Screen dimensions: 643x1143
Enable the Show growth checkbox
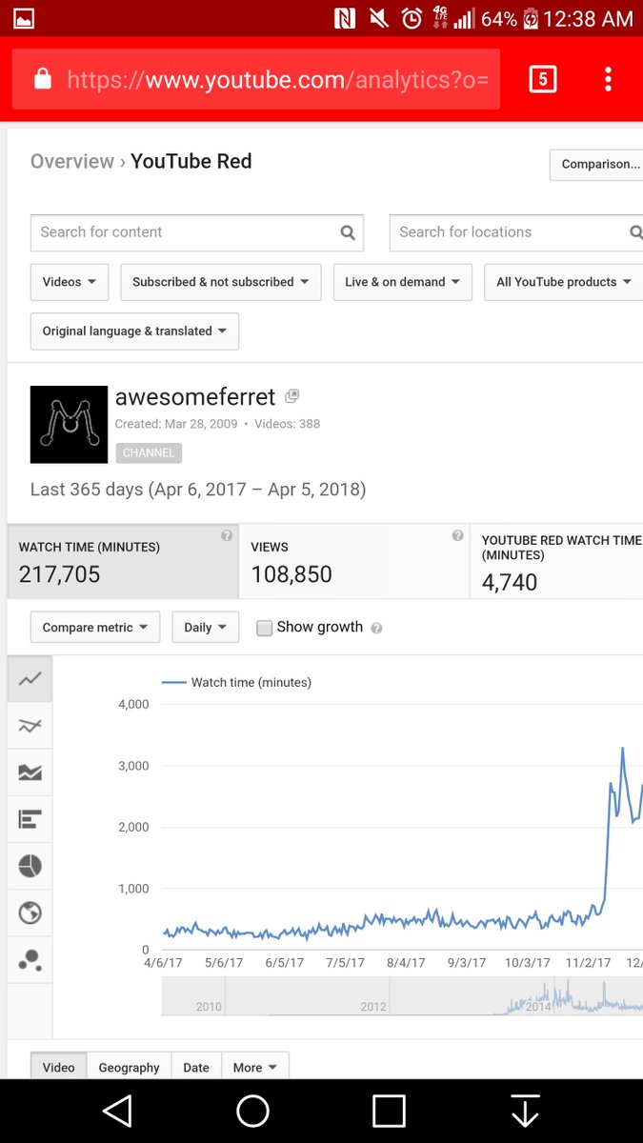(x=265, y=628)
